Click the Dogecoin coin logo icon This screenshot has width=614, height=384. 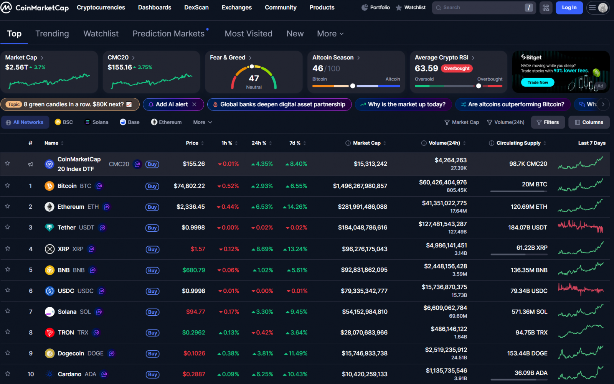(50, 353)
